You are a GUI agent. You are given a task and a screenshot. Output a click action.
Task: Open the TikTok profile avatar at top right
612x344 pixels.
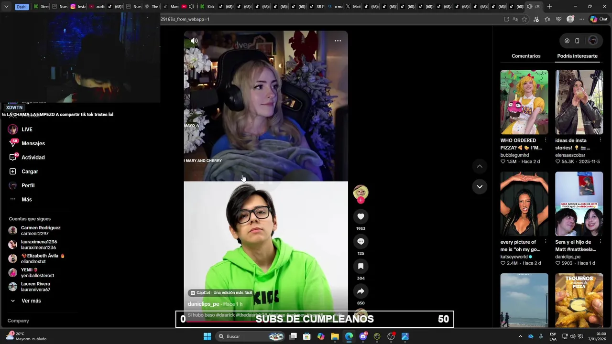pos(593,41)
